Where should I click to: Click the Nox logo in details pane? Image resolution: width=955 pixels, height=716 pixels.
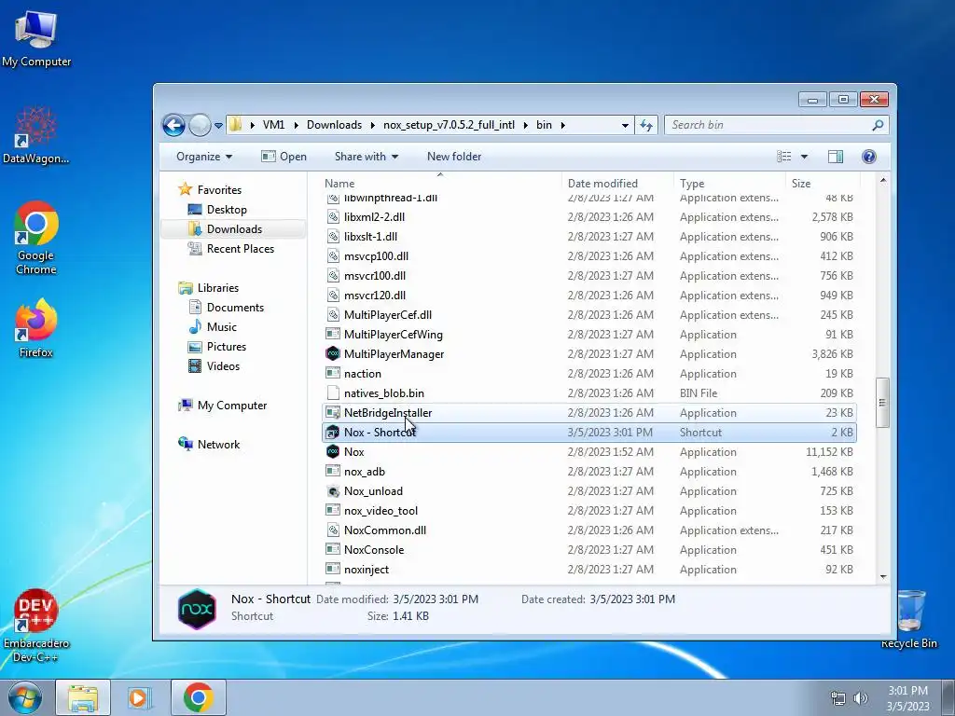tap(197, 608)
